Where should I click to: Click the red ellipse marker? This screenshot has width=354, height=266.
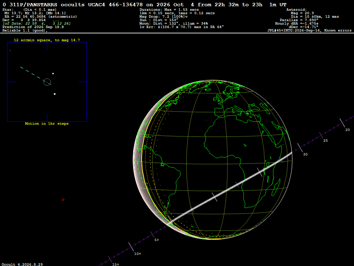pos(63,200)
